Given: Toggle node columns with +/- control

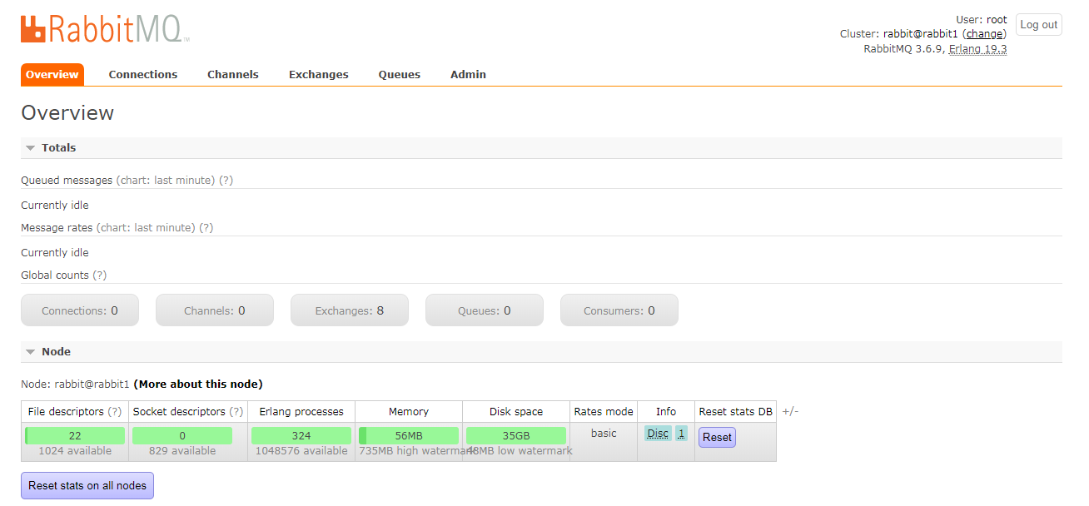Looking at the screenshot, I should coord(790,411).
